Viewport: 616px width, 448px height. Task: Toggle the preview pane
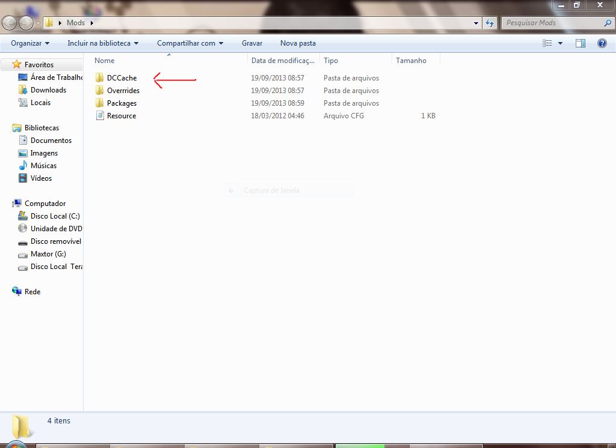click(581, 43)
